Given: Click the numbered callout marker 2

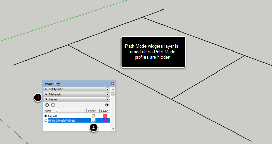Looking at the screenshot, I should pos(94,128).
